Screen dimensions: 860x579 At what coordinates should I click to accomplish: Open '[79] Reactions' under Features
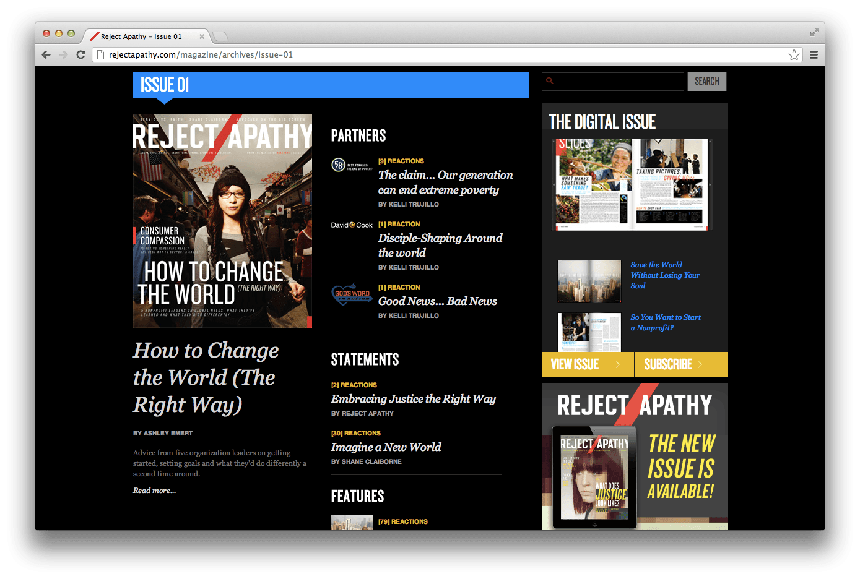click(403, 521)
